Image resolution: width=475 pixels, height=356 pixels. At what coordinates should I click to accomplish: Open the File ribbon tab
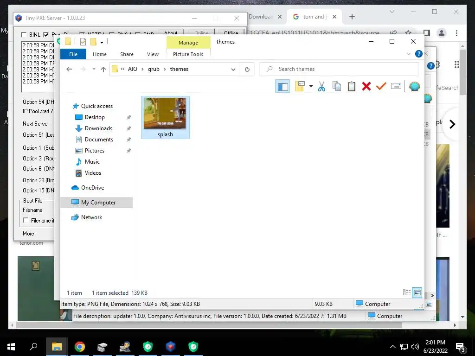click(x=73, y=54)
